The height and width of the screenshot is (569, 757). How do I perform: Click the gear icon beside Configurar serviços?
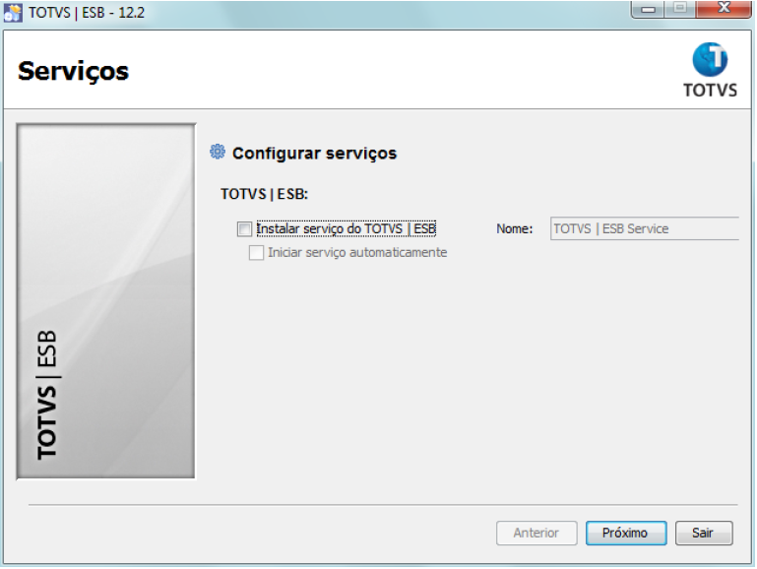click(x=218, y=152)
